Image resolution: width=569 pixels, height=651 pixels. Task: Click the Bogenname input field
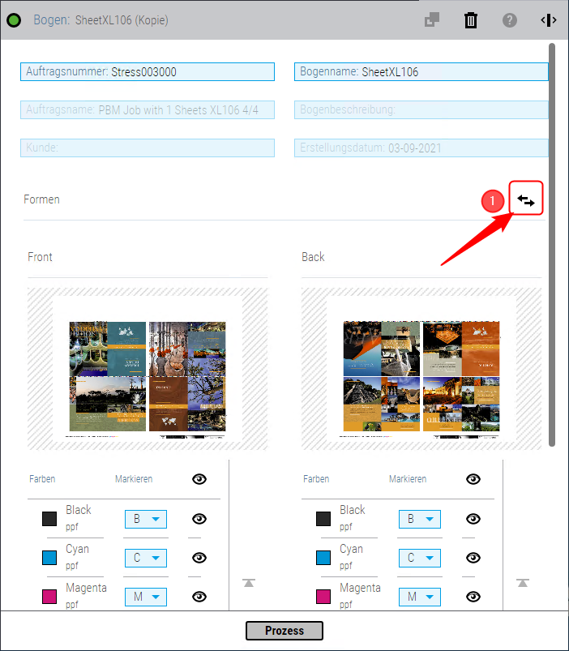coord(421,71)
